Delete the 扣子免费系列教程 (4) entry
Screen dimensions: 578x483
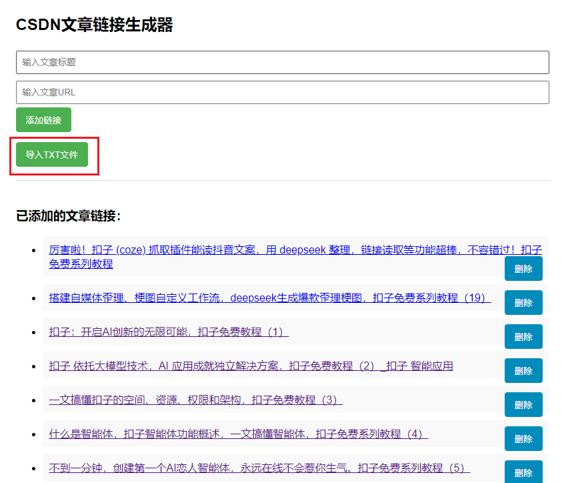click(x=523, y=438)
